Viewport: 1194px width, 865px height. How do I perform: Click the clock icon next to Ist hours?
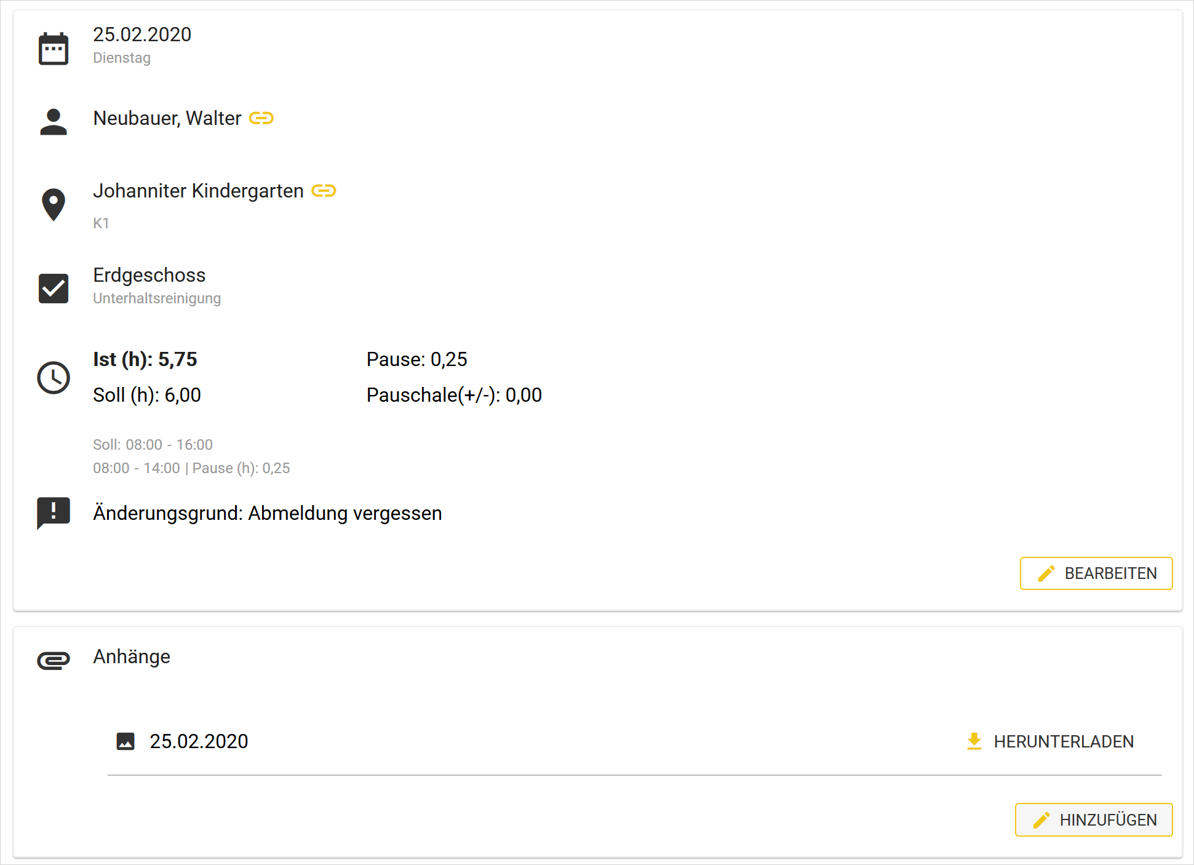(x=54, y=377)
